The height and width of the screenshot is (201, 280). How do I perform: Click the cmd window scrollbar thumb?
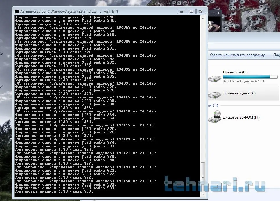(203, 177)
